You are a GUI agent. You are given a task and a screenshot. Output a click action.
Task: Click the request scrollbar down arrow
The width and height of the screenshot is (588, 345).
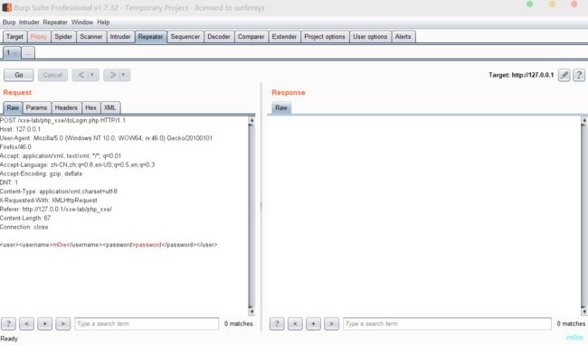coord(251,312)
